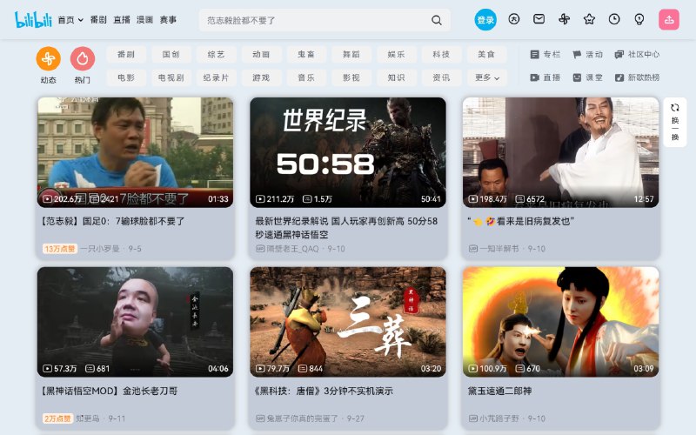This screenshot has width=696, height=435.
Task: Open watch history clock icon
Action: pyautogui.click(x=614, y=19)
